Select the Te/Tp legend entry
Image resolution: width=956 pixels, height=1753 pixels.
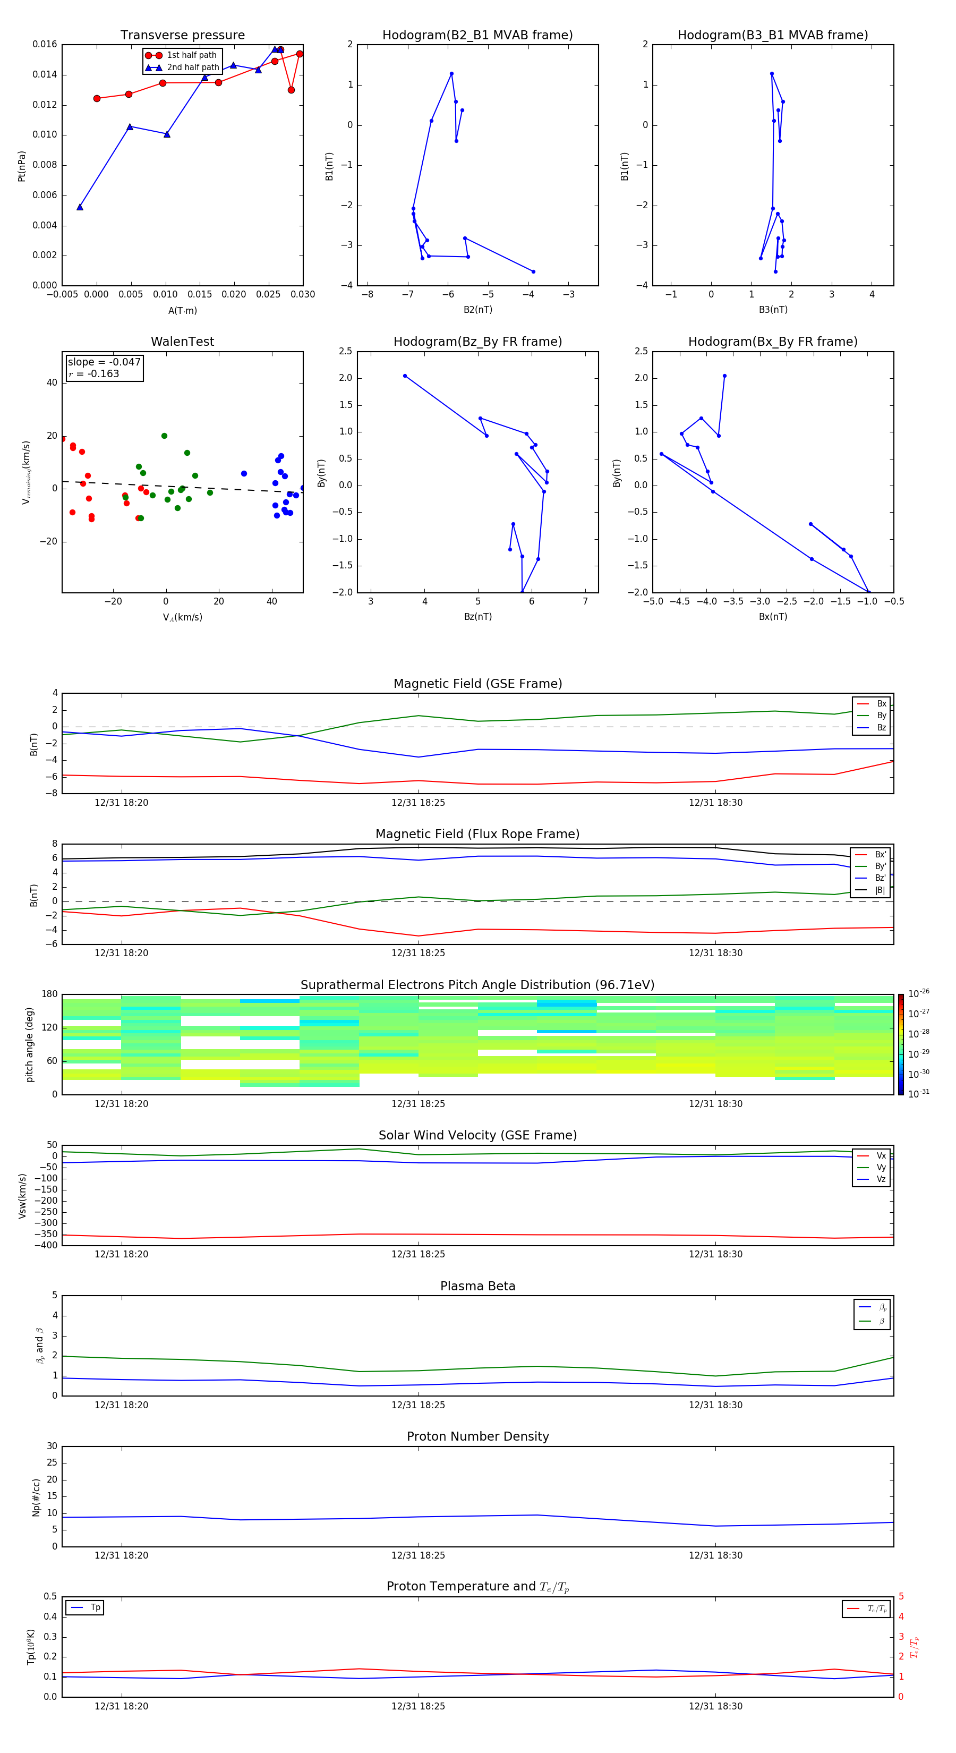tap(867, 1609)
